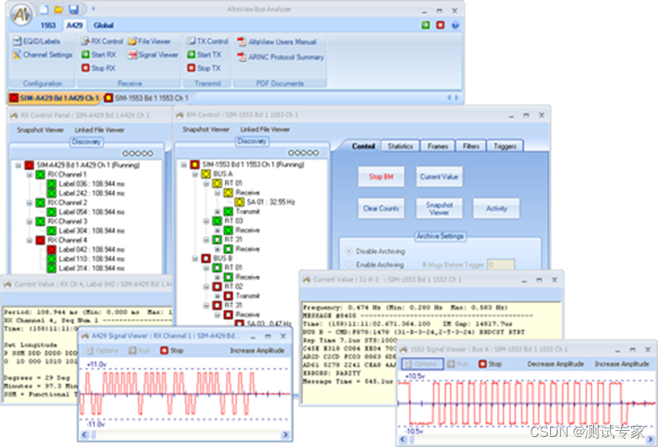Click the Activity button
The height and width of the screenshot is (447, 658).
496,209
